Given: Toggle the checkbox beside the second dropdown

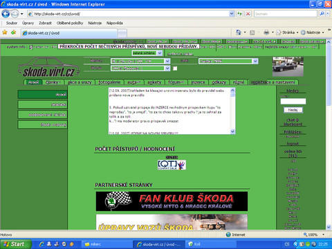Looking at the screenshot, I should [175, 68].
